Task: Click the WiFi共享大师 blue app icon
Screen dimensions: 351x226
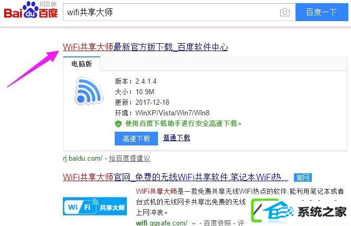Action: pos(89,91)
